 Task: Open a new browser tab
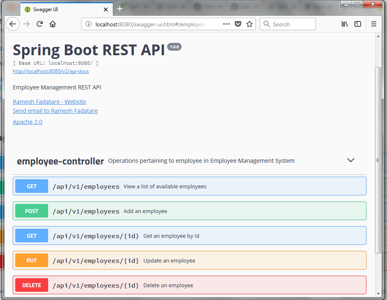pos(120,9)
